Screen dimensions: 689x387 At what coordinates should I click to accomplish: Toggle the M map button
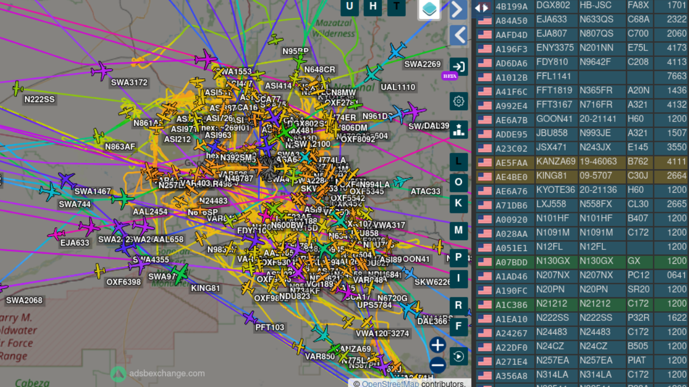(459, 230)
